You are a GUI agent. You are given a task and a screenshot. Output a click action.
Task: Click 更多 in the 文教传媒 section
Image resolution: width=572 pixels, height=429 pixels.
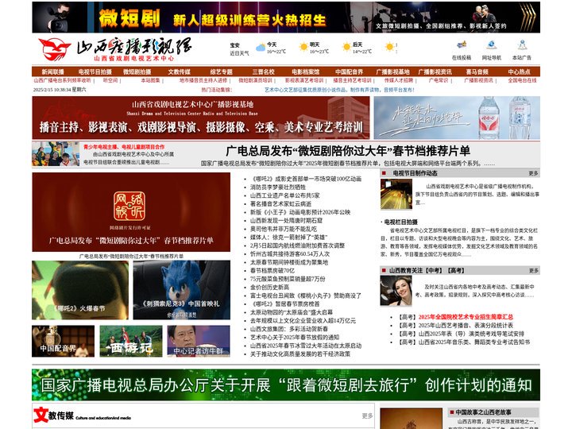pos(367,415)
